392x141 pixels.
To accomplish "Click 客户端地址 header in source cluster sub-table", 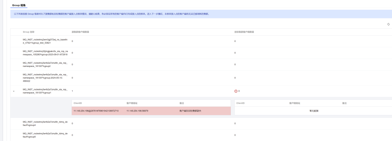I will 132,103.
